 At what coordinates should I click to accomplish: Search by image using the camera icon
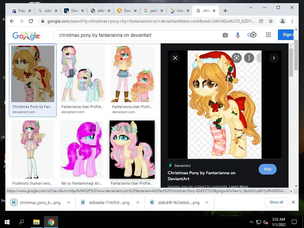tap(225, 35)
